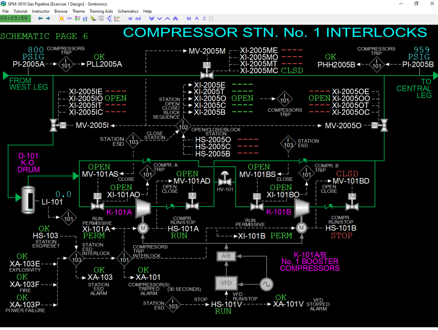Click the AC power source symbol
This screenshot has width=438, height=330.
(266, 284)
